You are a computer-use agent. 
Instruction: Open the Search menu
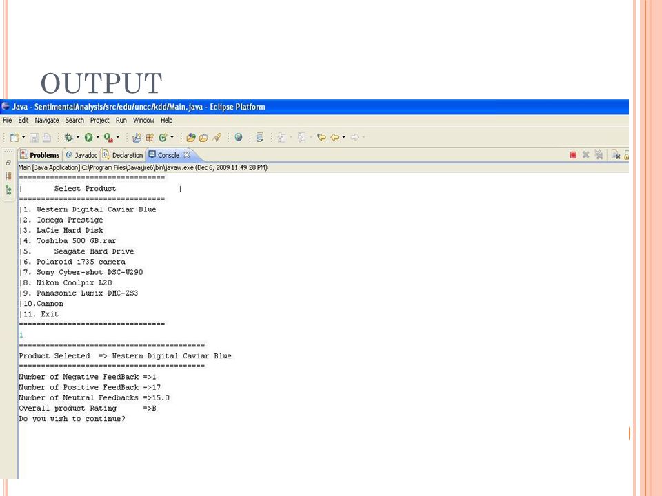tap(74, 120)
